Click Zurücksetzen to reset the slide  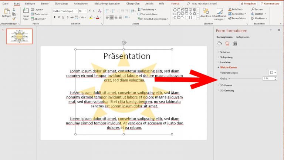tap(40, 14)
